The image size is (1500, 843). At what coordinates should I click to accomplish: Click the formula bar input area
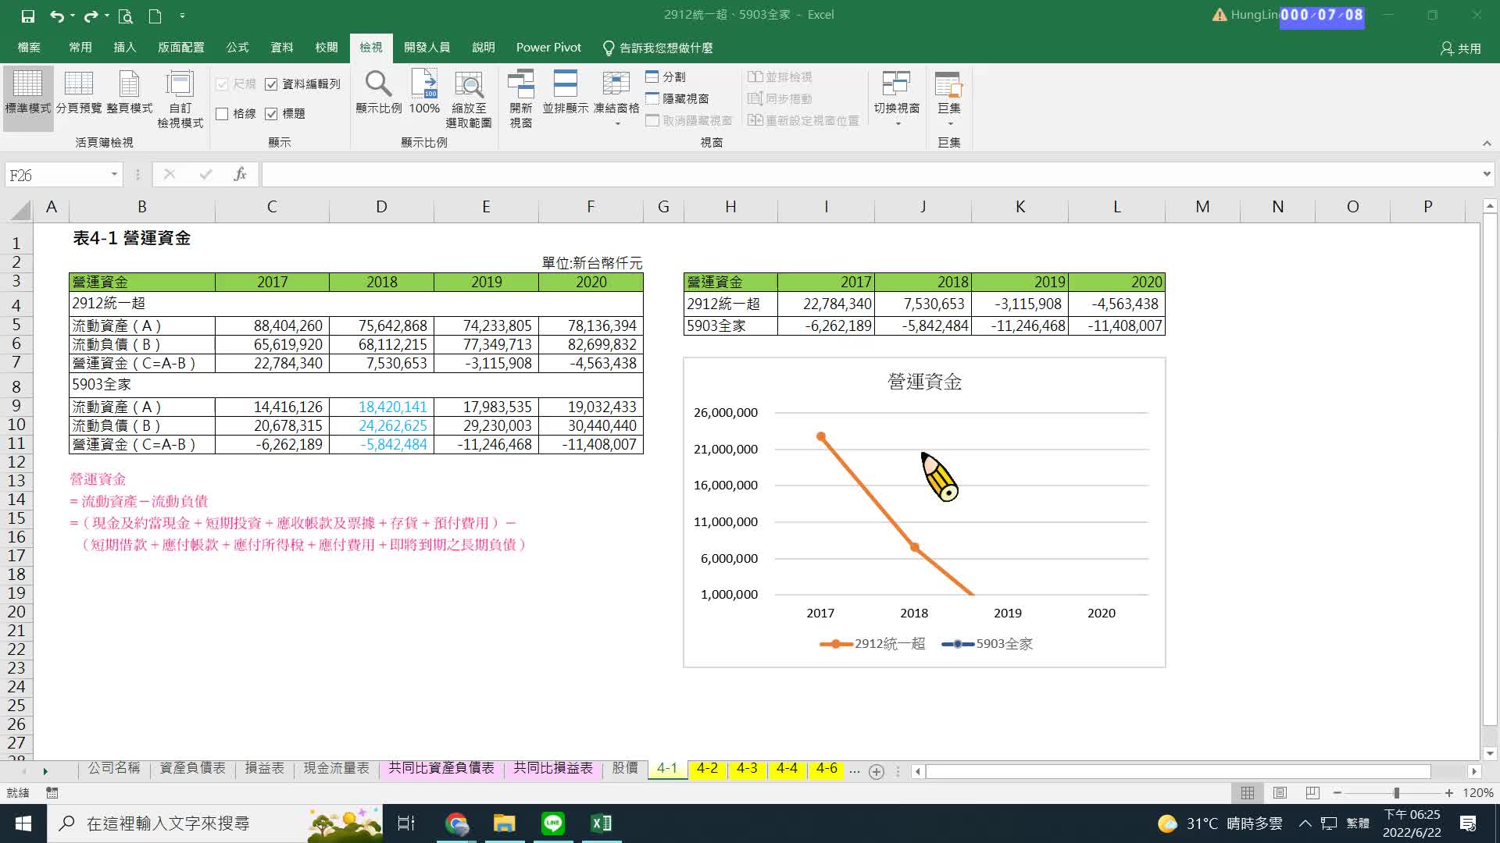coord(870,174)
